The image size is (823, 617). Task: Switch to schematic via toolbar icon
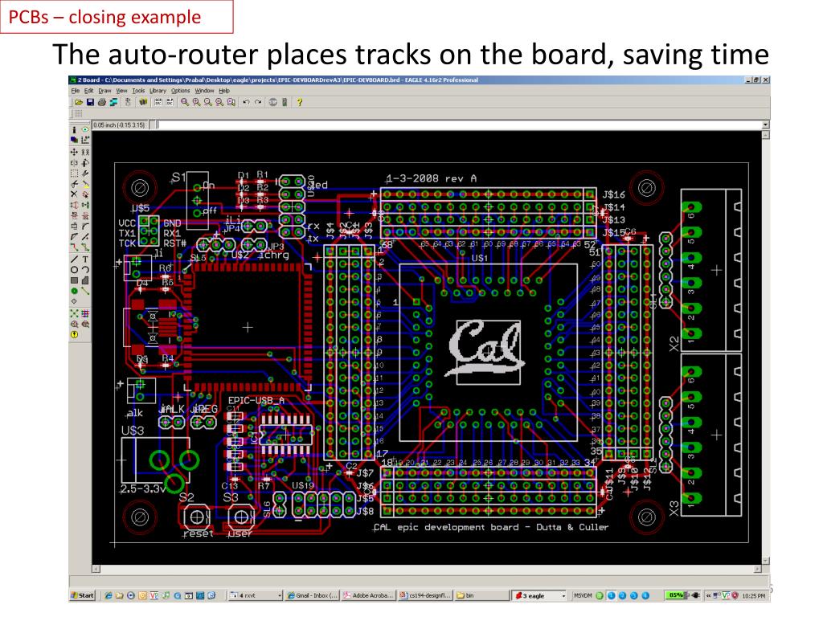pos(128,102)
